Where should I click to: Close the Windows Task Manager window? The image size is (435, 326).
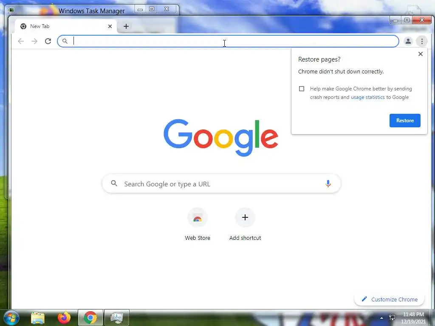tap(167, 9)
